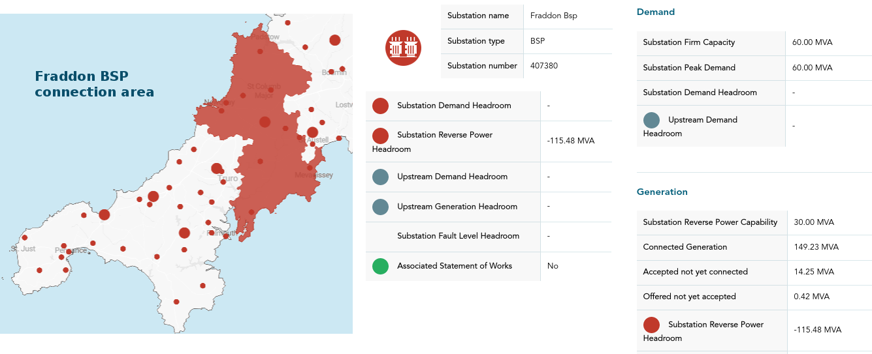Click red dot beside Substation Demand Headroom

click(x=380, y=106)
